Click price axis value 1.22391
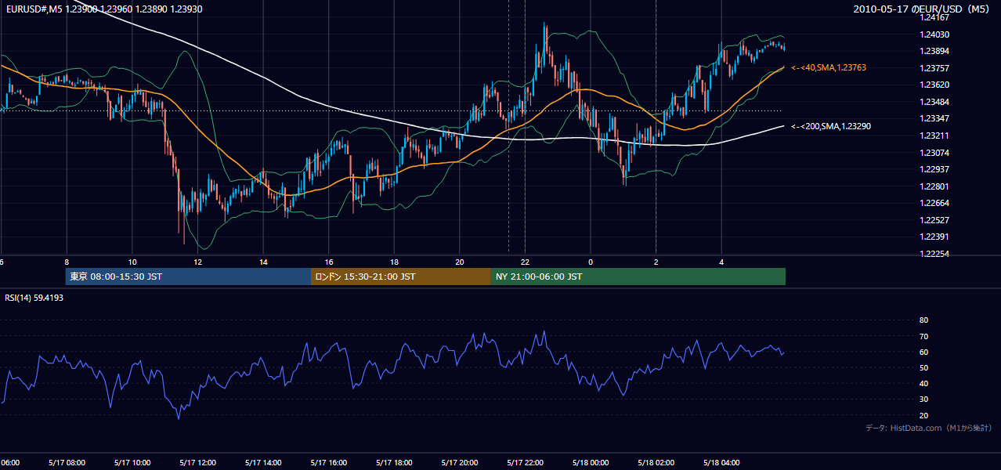Screen dimensions: 1001x470 click(934, 237)
